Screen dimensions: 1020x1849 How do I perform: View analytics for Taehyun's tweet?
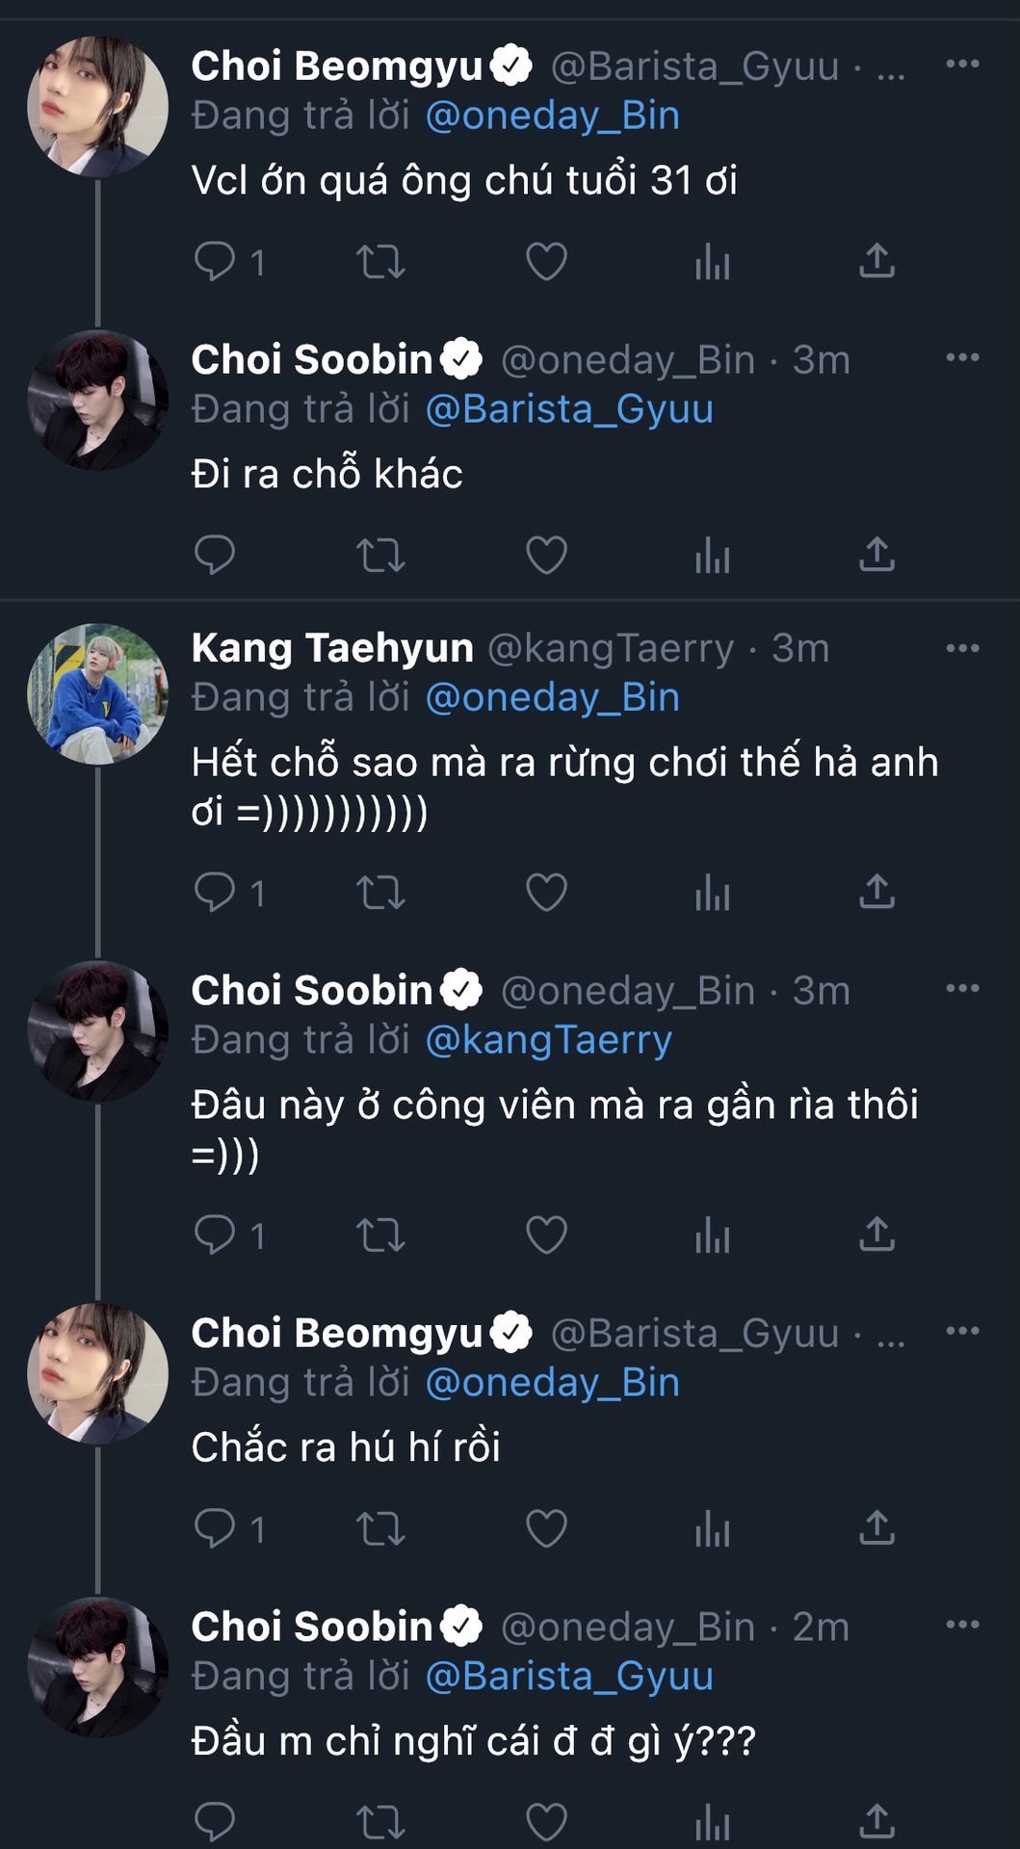coord(712,893)
